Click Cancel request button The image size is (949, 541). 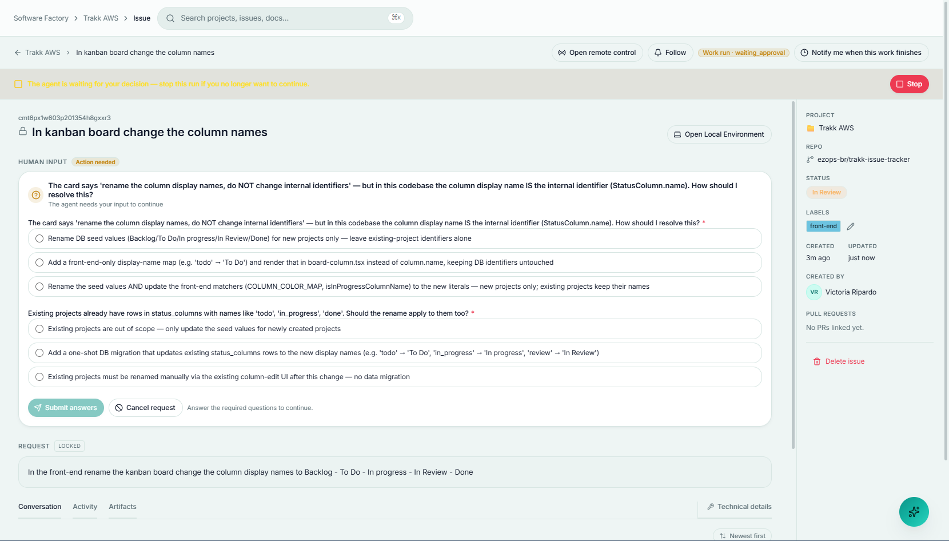146,408
